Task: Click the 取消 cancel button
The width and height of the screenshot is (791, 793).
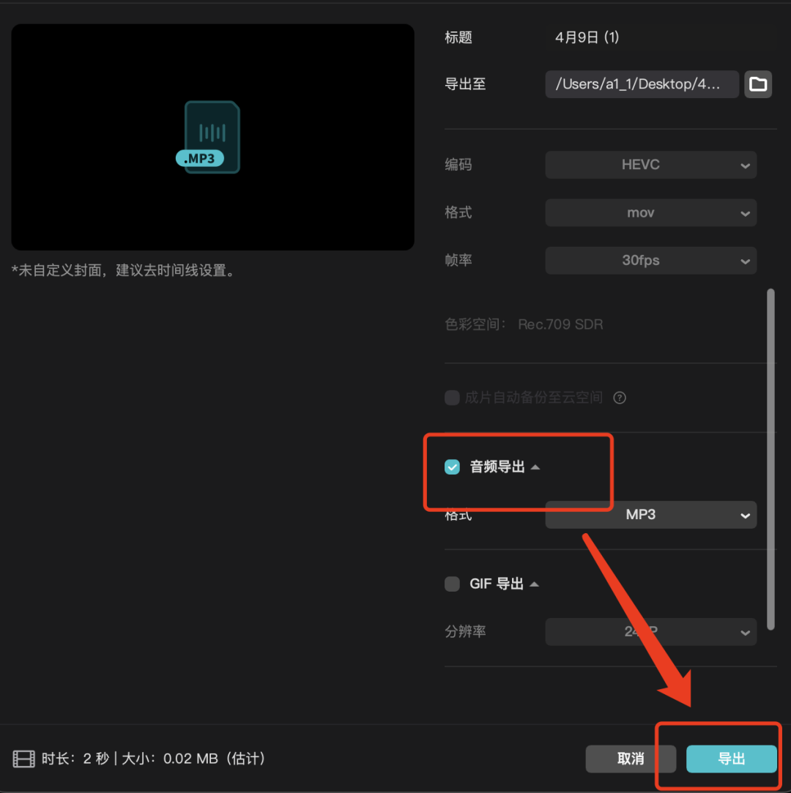Action: tap(631, 759)
